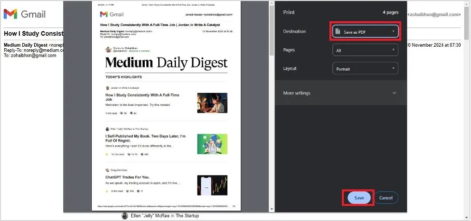Image resolution: width=471 pixels, height=221 pixels.
Task: Click 10 November 2024 at 07:30 on background page
Action: tap(434, 45)
